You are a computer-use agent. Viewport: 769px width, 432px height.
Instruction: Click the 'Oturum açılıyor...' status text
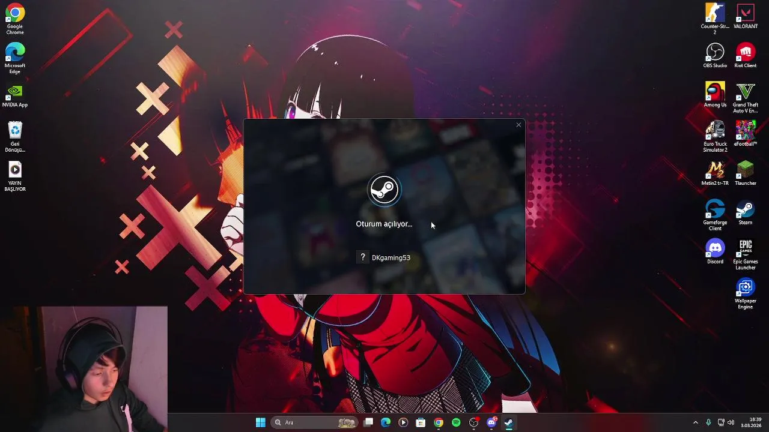384,224
